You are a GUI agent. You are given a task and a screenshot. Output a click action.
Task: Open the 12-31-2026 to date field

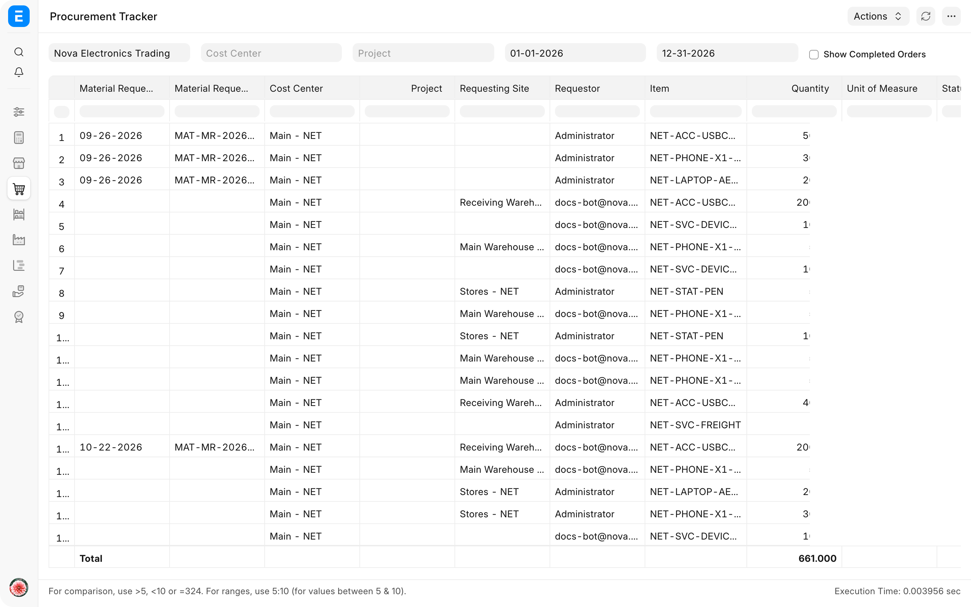[x=728, y=53]
